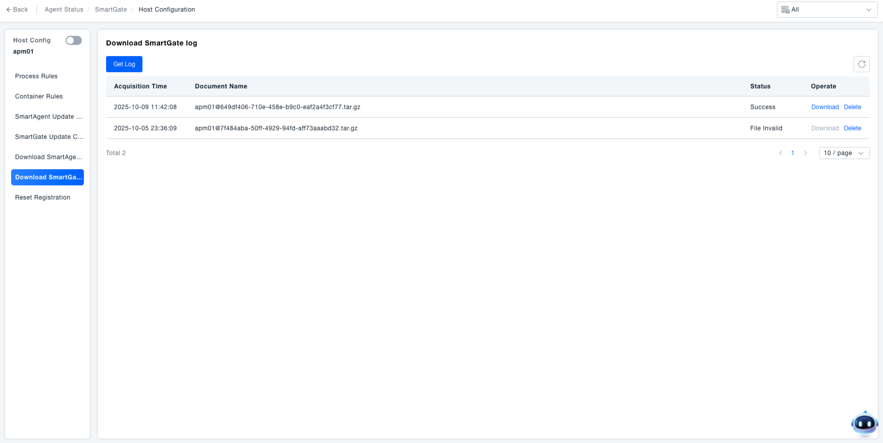Select page 1 in pagination

pyautogui.click(x=793, y=153)
